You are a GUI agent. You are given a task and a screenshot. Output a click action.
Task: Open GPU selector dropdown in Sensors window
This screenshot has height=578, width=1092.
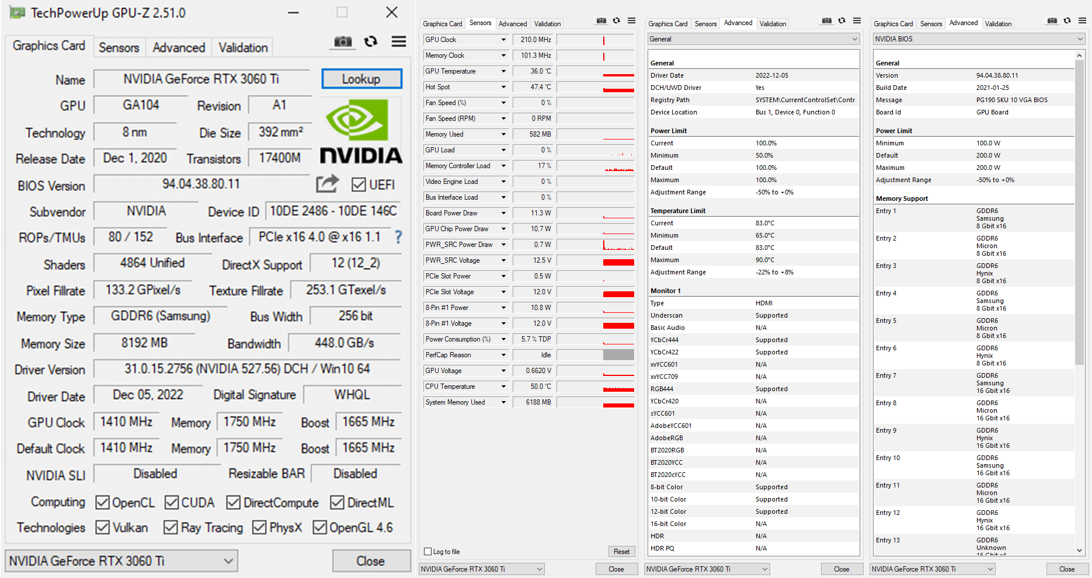pyautogui.click(x=482, y=569)
